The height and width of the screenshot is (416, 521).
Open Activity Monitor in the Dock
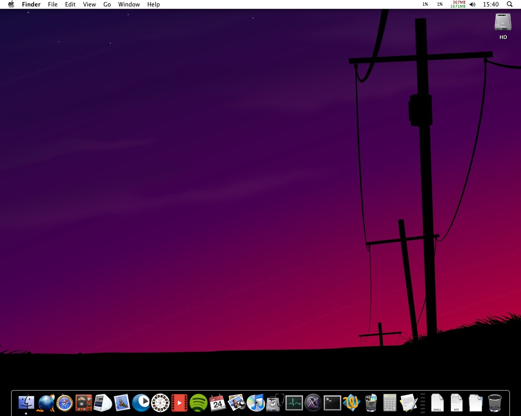[294, 403]
